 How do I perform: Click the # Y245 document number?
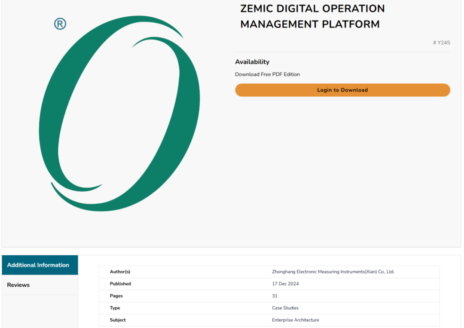tap(442, 43)
